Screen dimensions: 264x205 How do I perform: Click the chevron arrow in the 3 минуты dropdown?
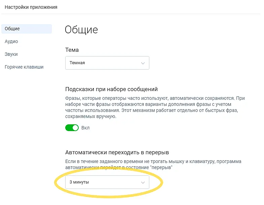pyautogui.click(x=143, y=182)
